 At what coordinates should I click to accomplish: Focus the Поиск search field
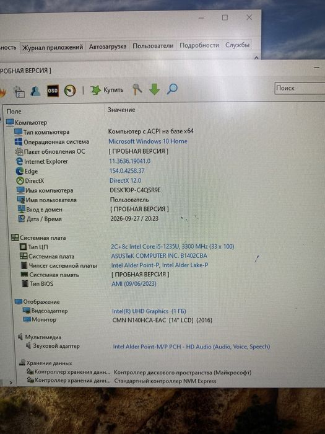click(x=300, y=88)
